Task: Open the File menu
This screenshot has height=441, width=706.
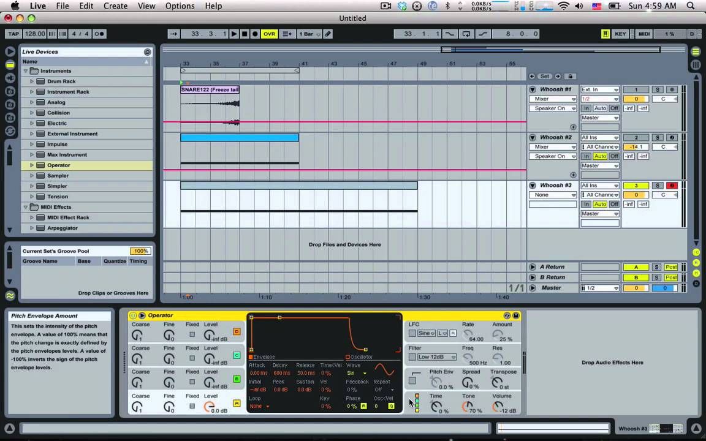Action: (62, 6)
